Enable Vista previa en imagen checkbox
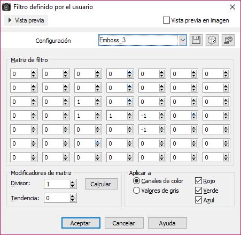The height and width of the screenshot is (235, 241). [x=166, y=20]
